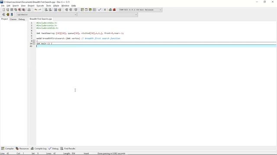Click the int twodimarray declaration line
The height and width of the screenshot is (155, 277).
[x=80, y=33]
